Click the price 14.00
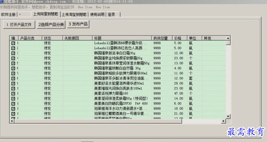The height and width of the screenshot is (142, 267). click(x=179, y=98)
